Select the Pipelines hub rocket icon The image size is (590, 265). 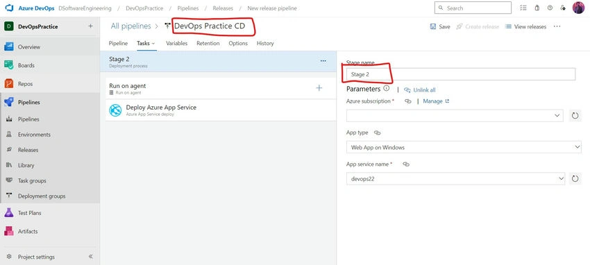tap(9, 102)
